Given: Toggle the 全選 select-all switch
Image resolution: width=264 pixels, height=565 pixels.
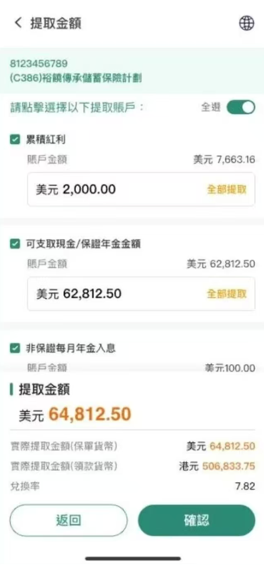Looking at the screenshot, I should coord(241,108).
